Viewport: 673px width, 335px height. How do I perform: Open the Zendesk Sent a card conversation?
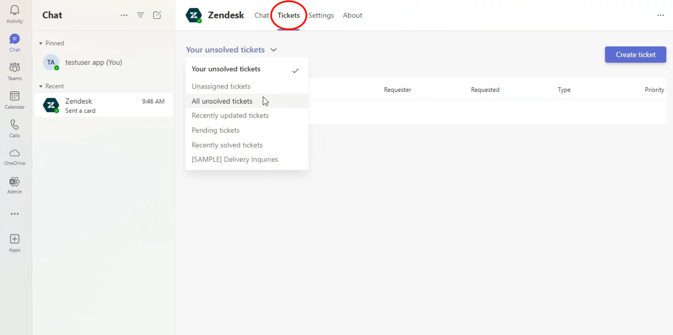(x=104, y=105)
